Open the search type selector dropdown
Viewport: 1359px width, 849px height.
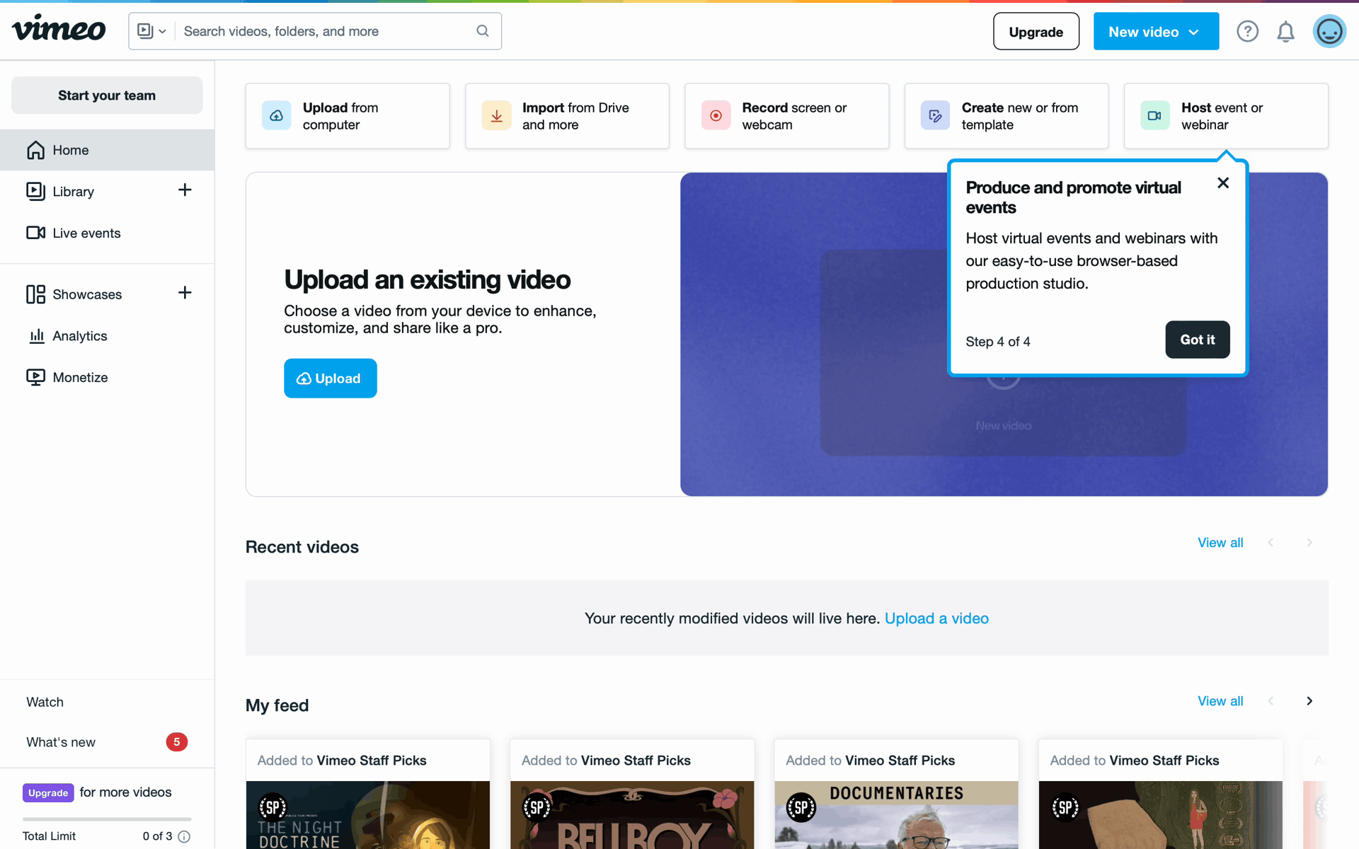point(151,31)
